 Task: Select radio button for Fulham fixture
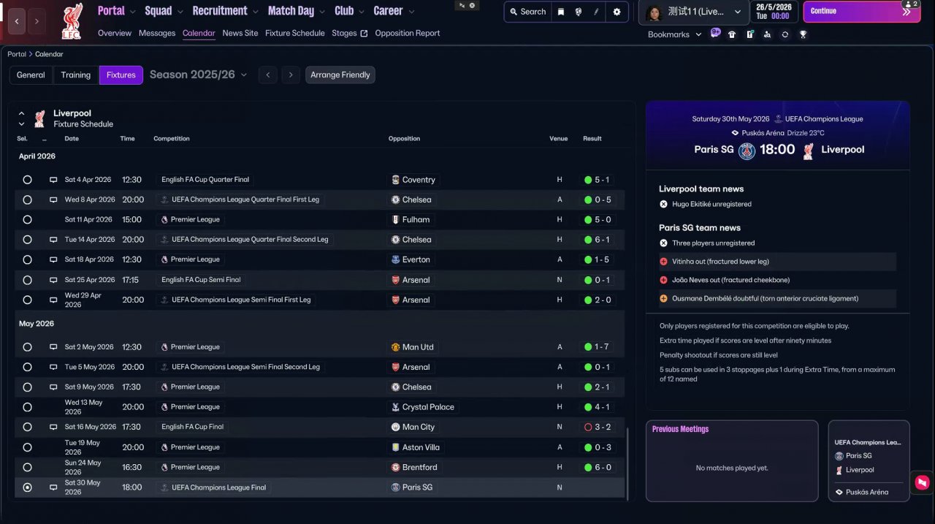tap(27, 219)
